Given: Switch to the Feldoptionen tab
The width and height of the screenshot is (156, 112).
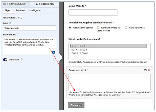Looking at the screenshot, I should click(x=44, y=4).
